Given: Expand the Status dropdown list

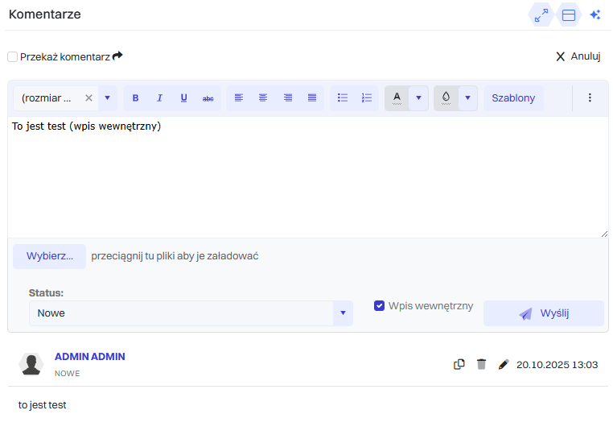Looking at the screenshot, I should 343,313.
